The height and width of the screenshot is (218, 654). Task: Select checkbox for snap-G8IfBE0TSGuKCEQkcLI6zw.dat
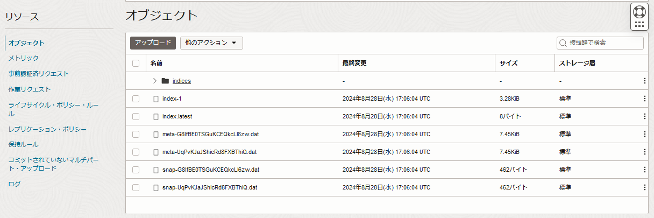136,170
